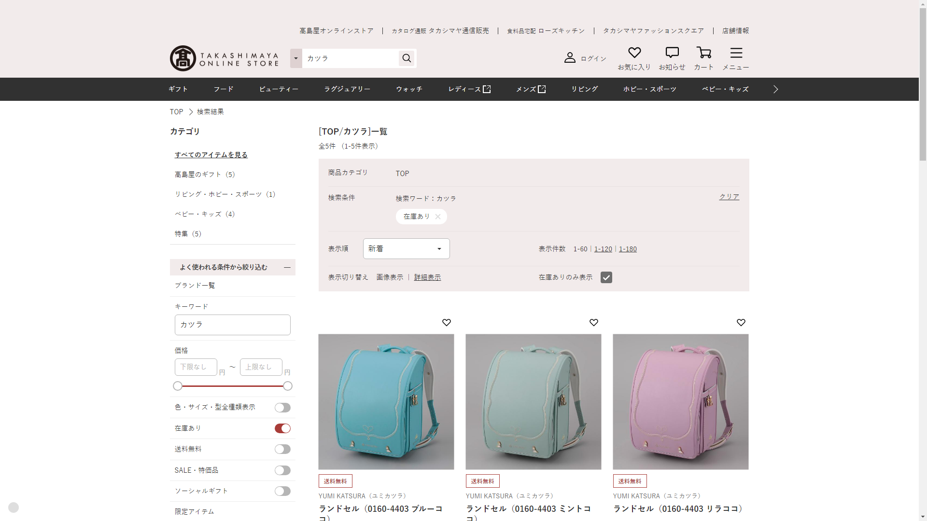Click the price slider left handle
Image resolution: width=927 pixels, height=521 pixels.
point(178,386)
